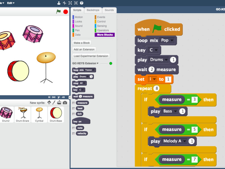Screen dimensions: 225x169
Task: Select the Delete scissors tool in top bar
Action: tap(64, 3)
